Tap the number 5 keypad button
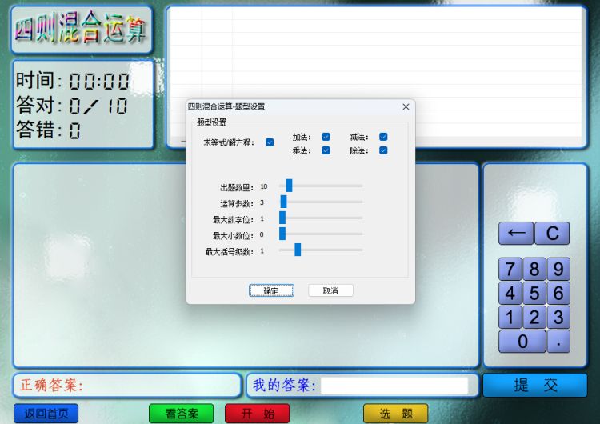Image resolution: width=600 pixels, height=424 pixels. (534, 294)
